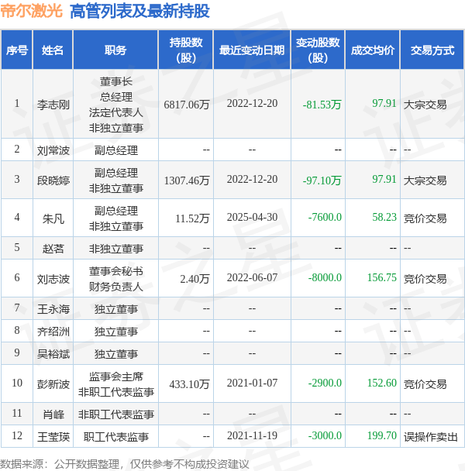
Task: Click the job title 法定代表人
Action: [116, 112]
